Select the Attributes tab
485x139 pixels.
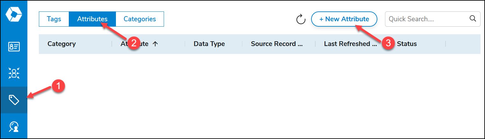[92, 19]
